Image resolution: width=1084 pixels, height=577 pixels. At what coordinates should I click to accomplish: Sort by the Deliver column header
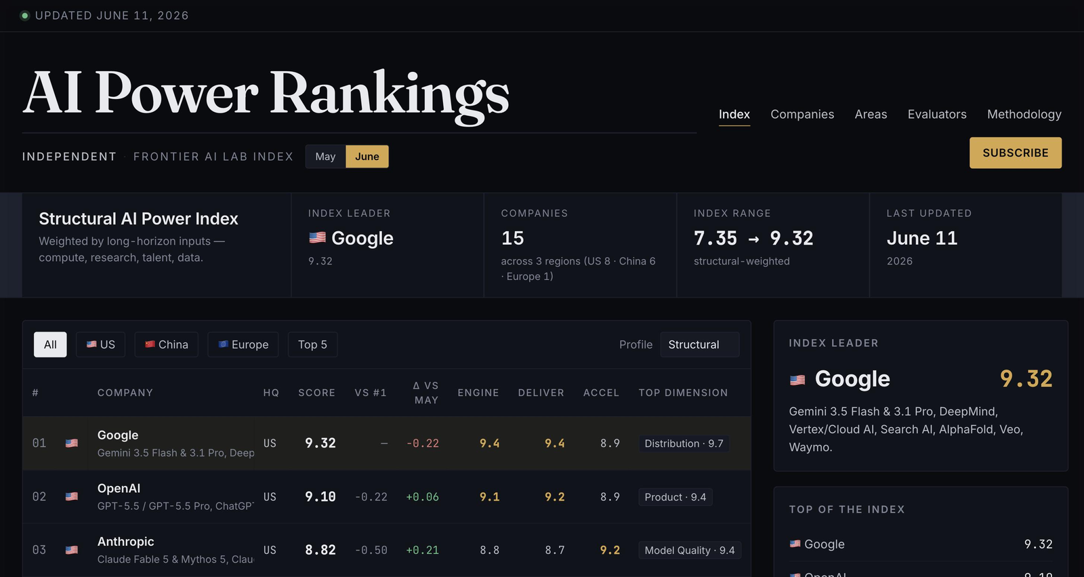click(x=541, y=393)
